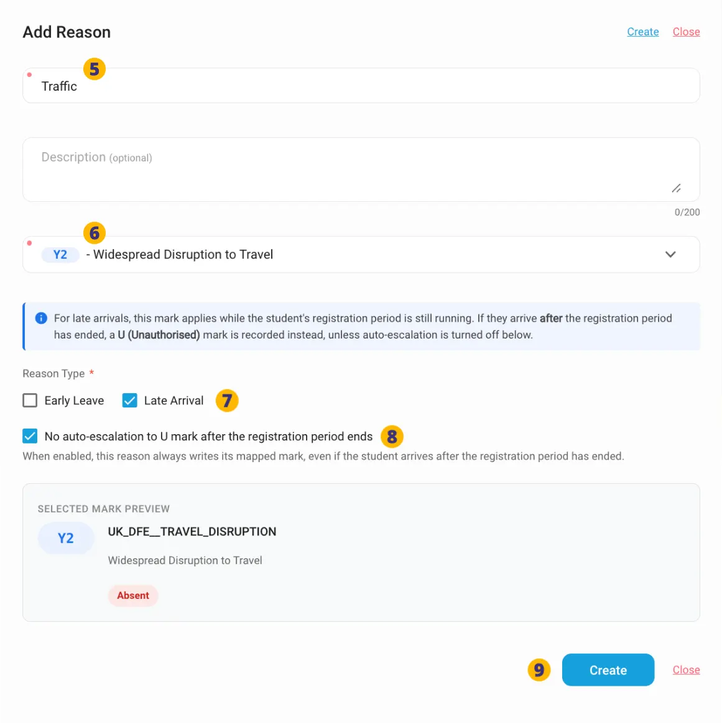Viewport: 722px width, 723px height.
Task: Enable the Early Leave checkbox
Action: pos(30,400)
